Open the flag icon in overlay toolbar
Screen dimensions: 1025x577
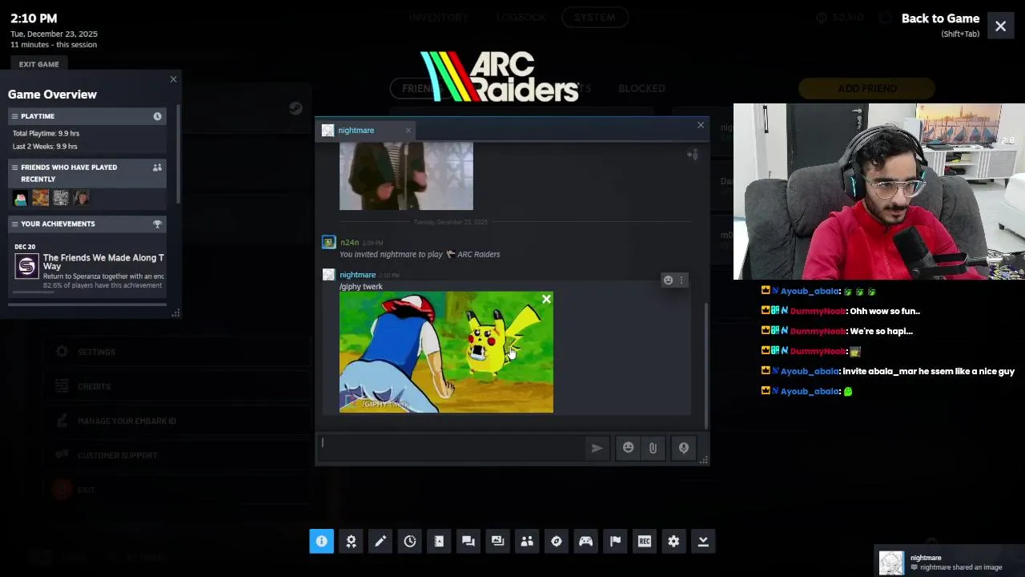tap(615, 542)
